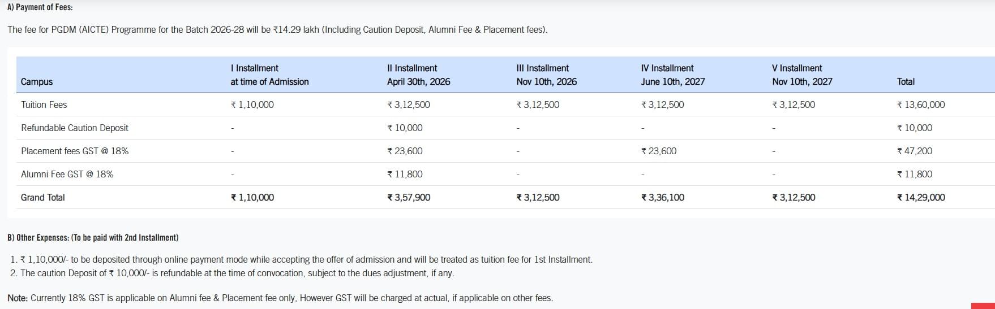Click the ₹ 47,200 placement fees total
Screen dimensions: 995x309
[x=915, y=151]
